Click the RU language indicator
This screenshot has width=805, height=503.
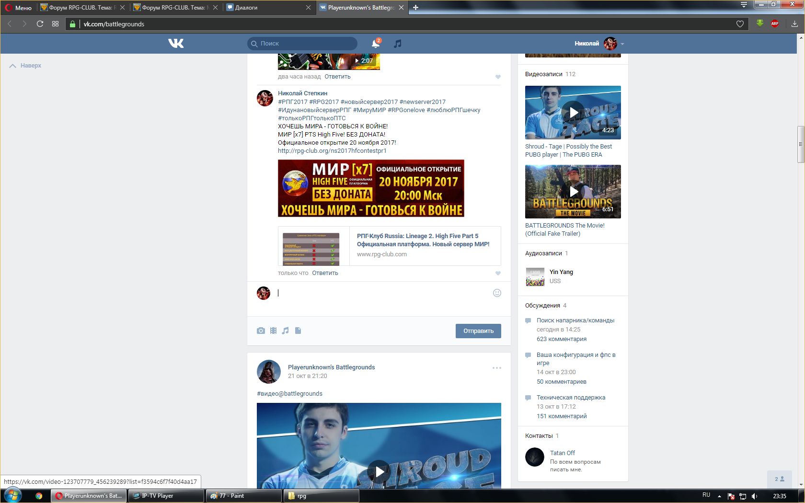click(x=706, y=495)
